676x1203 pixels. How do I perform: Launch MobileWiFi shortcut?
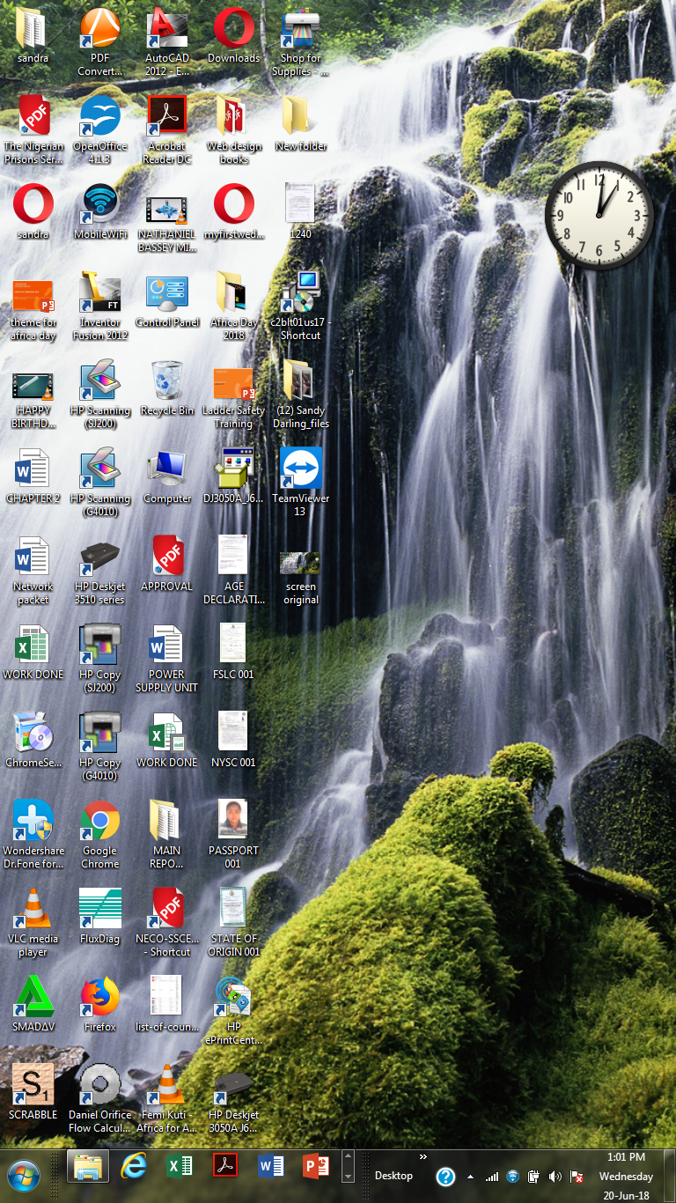point(99,204)
